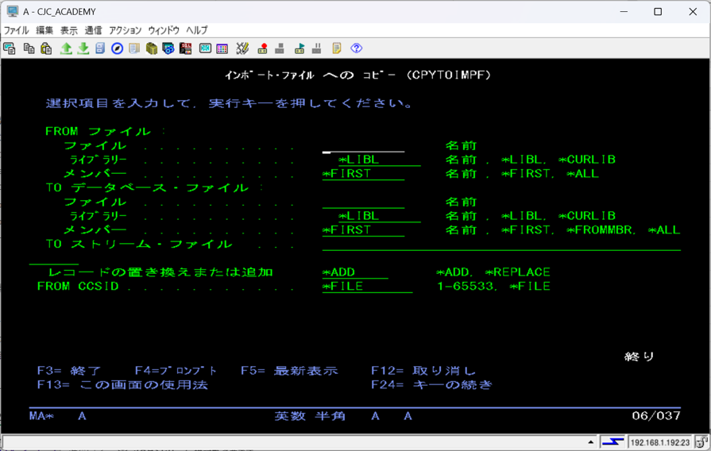Viewport: 711px width, 451px height.
Task: Click the Paste clipboard icon
Action: [x=46, y=48]
